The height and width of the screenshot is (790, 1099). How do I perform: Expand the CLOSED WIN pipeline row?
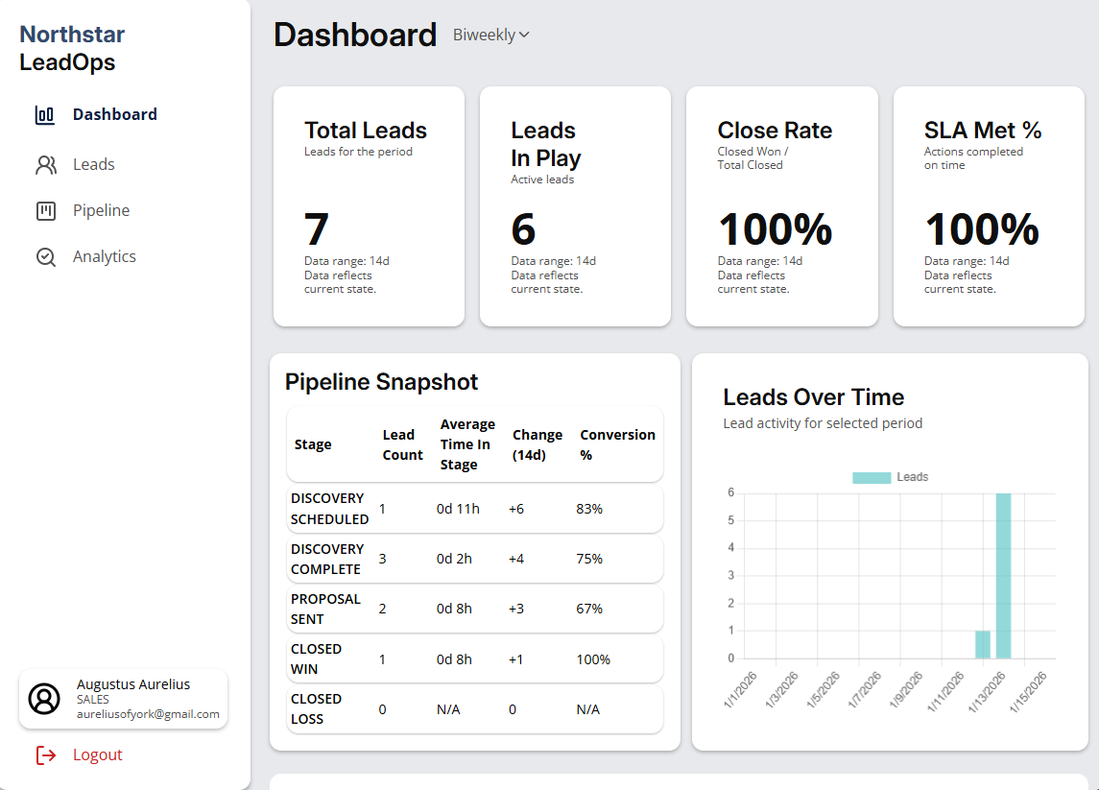(475, 659)
